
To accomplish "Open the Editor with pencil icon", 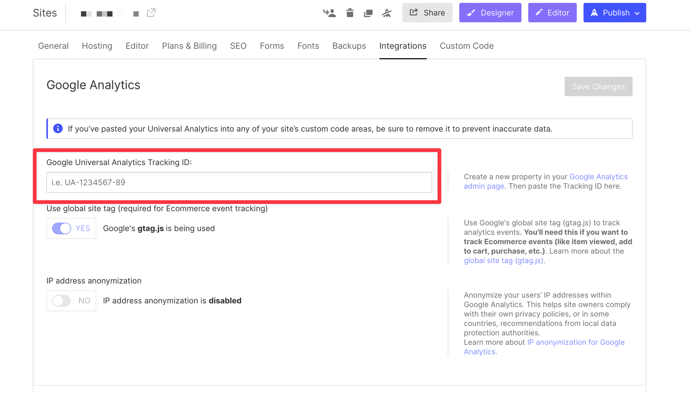I will click(552, 13).
